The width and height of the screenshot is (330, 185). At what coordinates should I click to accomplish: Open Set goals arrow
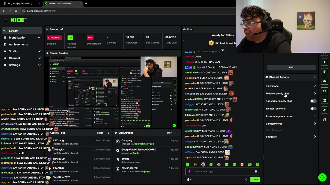click(315, 137)
